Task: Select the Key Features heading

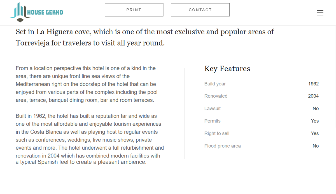Action: click(227, 69)
